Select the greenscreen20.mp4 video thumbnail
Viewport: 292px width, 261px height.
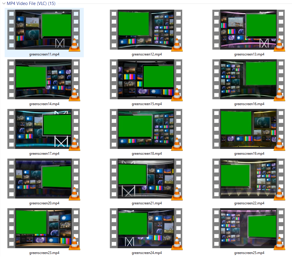pos(44,179)
